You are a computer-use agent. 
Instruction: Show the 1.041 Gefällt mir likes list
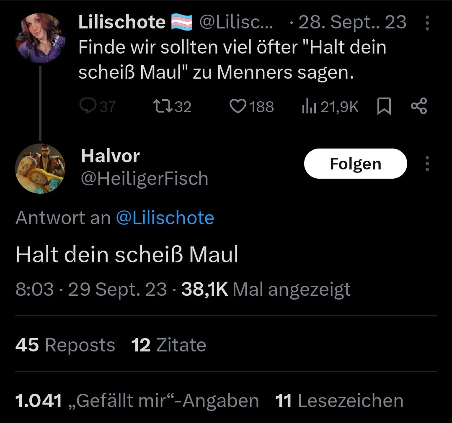(x=137, y=401)
